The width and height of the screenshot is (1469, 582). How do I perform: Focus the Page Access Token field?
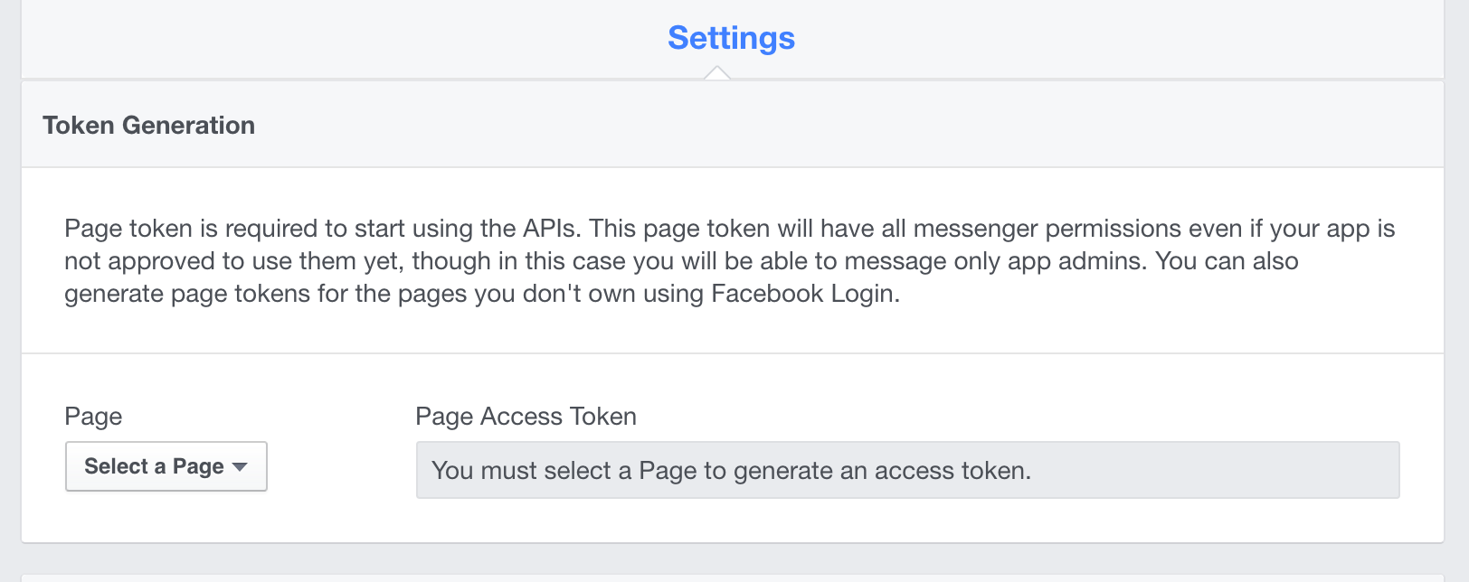click(907, 470)
